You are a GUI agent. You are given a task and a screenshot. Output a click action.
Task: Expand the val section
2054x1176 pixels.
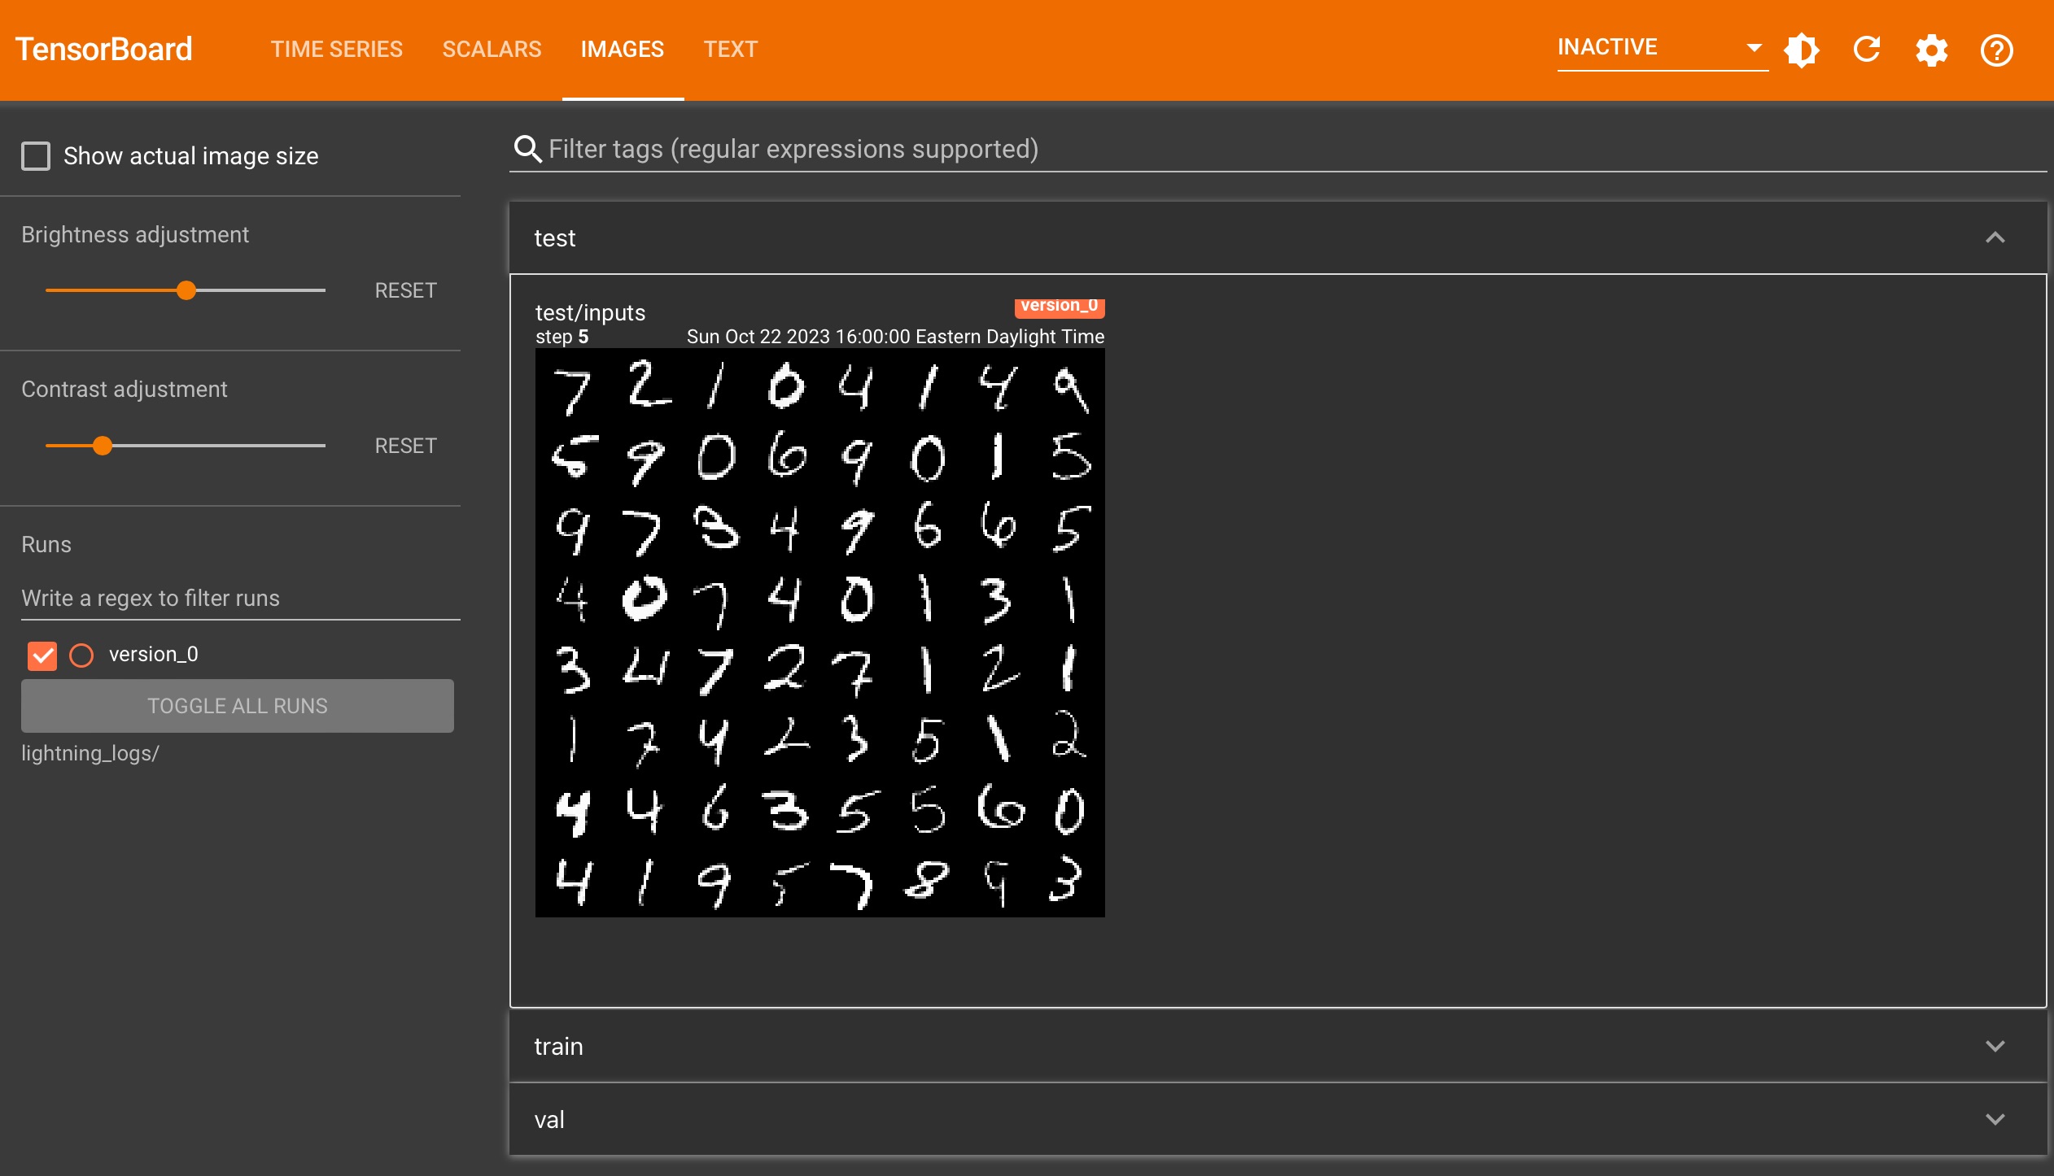[1995, 1119]
